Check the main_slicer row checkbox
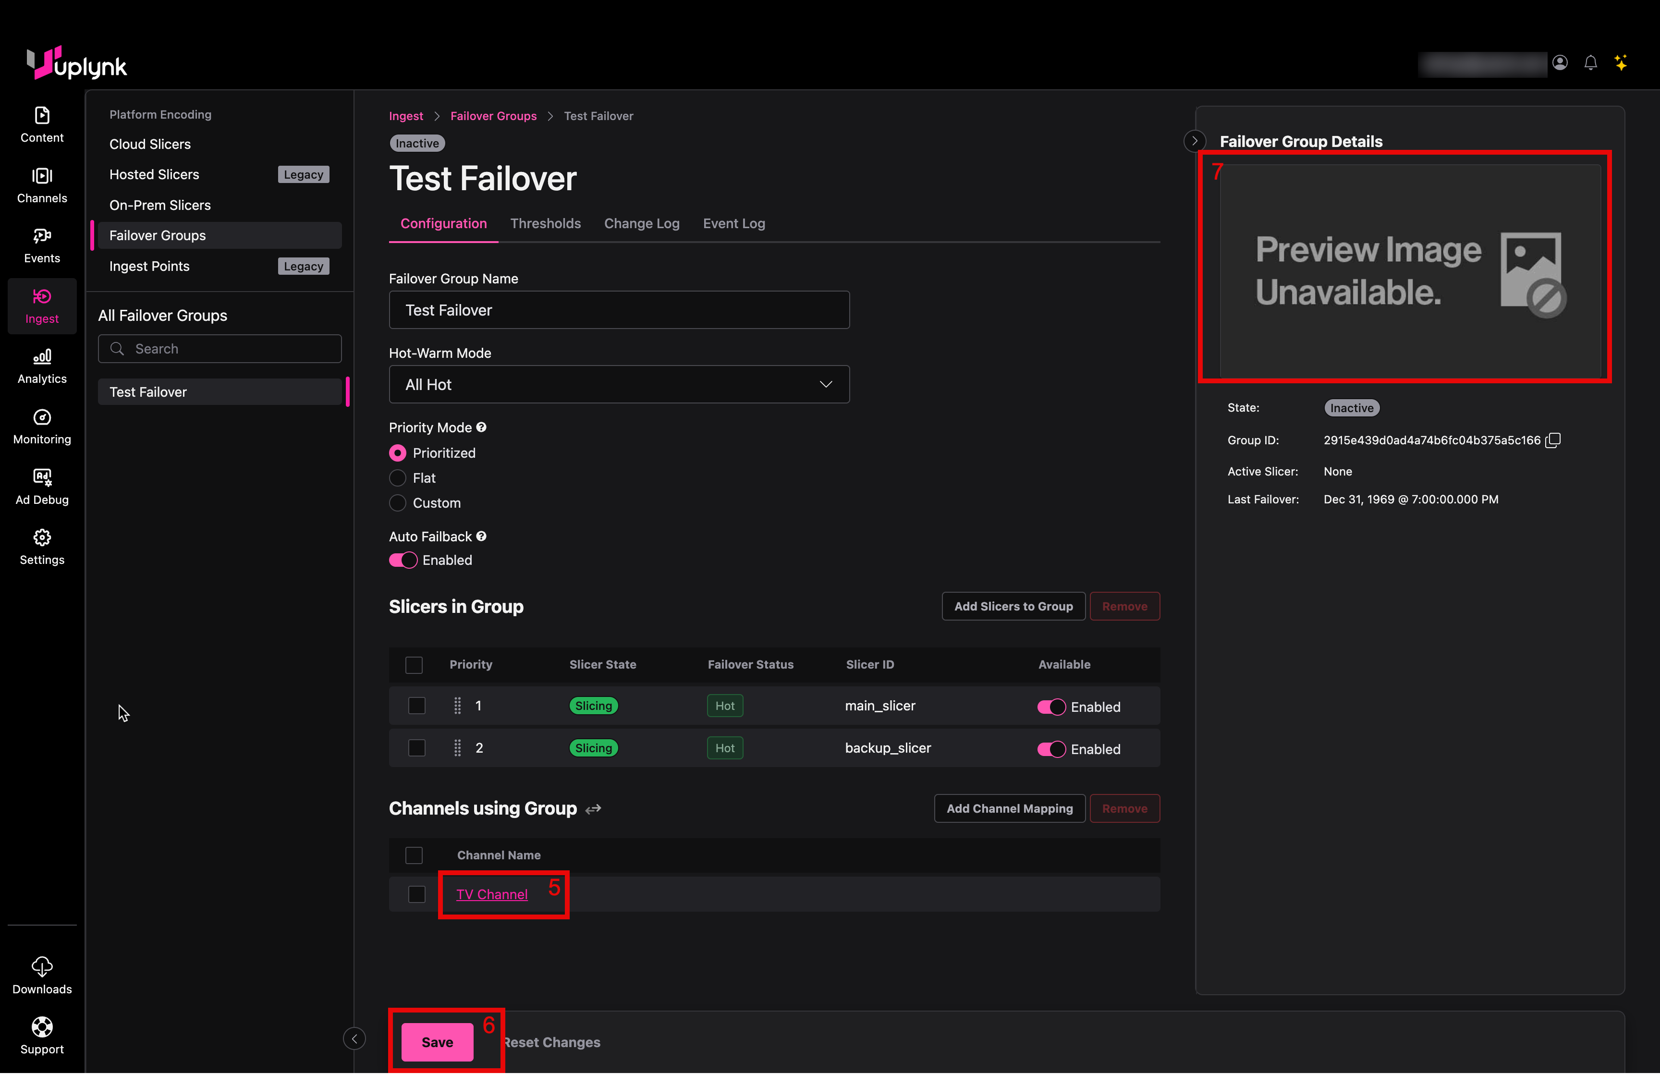The width and height of the screenshot is (1660, 1074). pyautogui.click(x=416, y=706)
